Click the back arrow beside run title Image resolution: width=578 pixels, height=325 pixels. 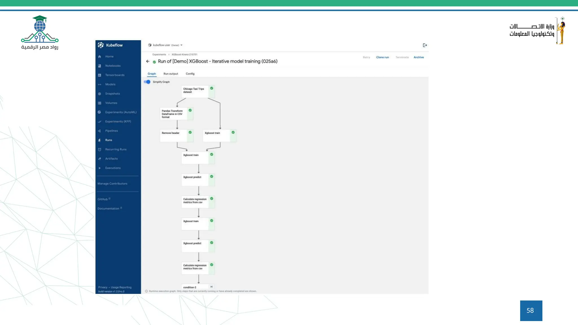click(x=148, y=61)
